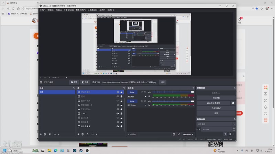The image size is (275, 154).
Task: Hide the 显示器采集 display capture source
Action: [118, 126]
